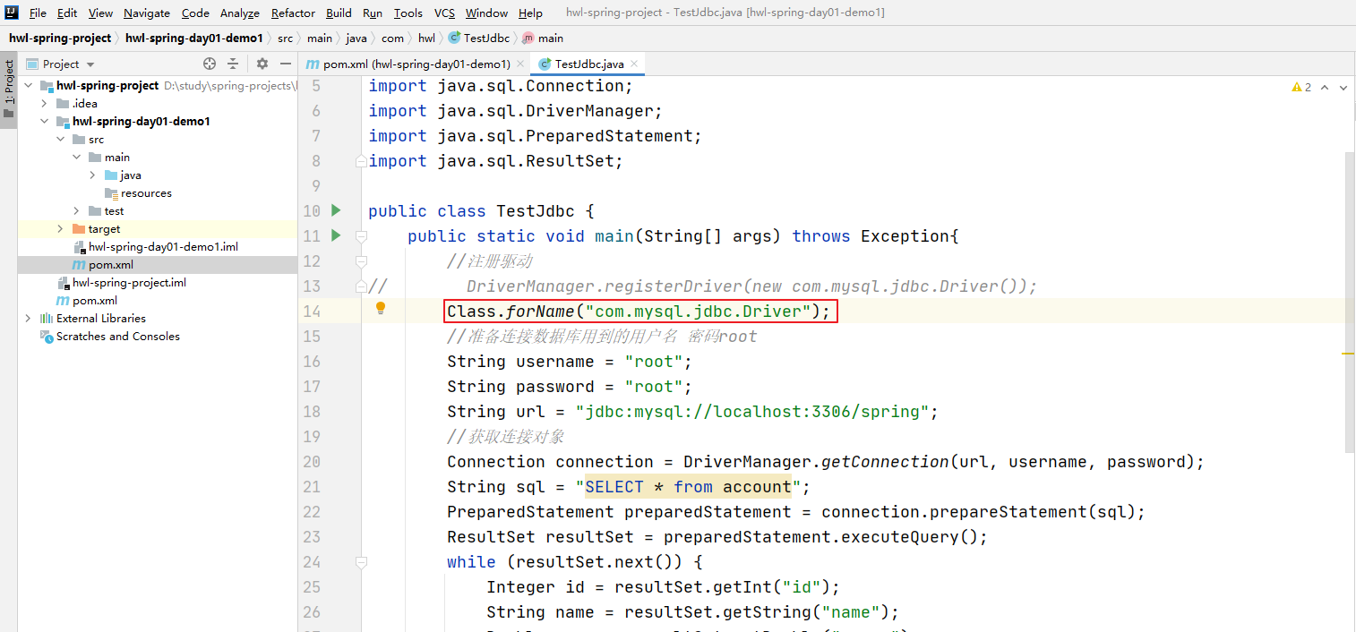
Task: Click the SELECT * from account string
Action: click(688, 487)
